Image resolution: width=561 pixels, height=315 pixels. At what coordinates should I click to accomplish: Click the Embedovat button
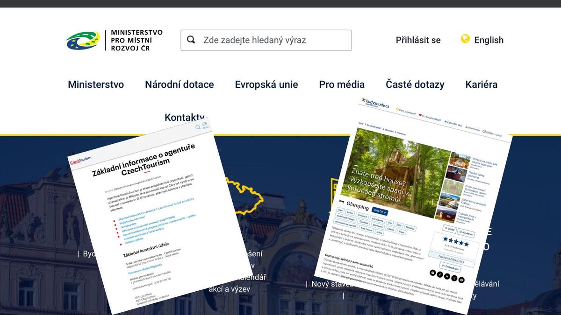point(449,267)
